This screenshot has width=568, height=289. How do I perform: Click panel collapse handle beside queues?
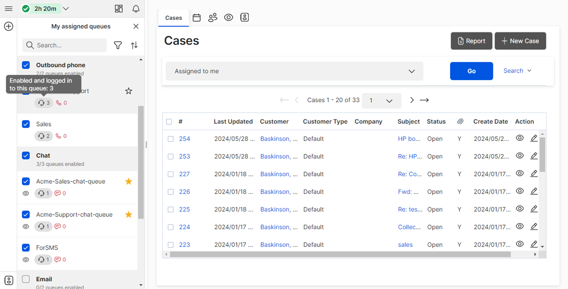click(146, 144)
